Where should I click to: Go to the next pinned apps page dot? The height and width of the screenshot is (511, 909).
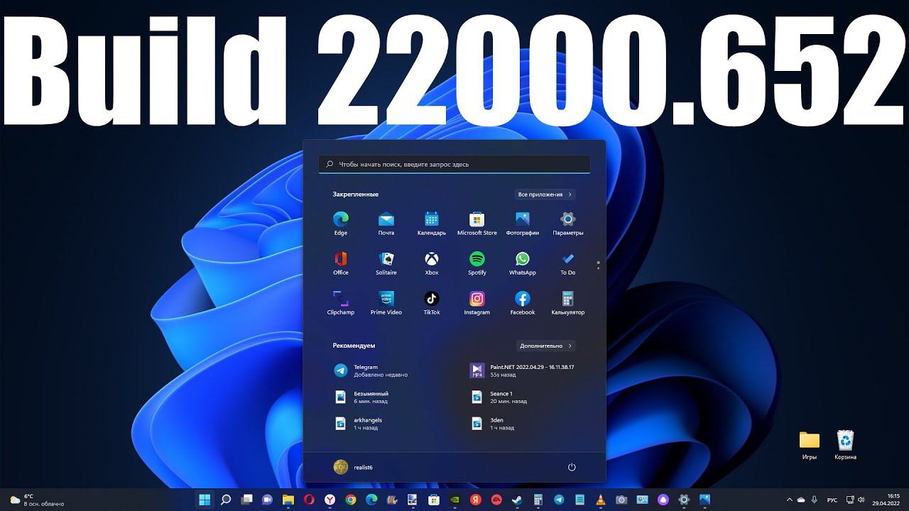pos(599,268)
